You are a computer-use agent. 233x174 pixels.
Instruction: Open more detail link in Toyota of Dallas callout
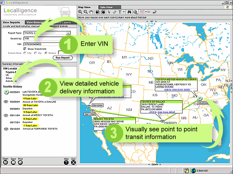click(162, 112)
